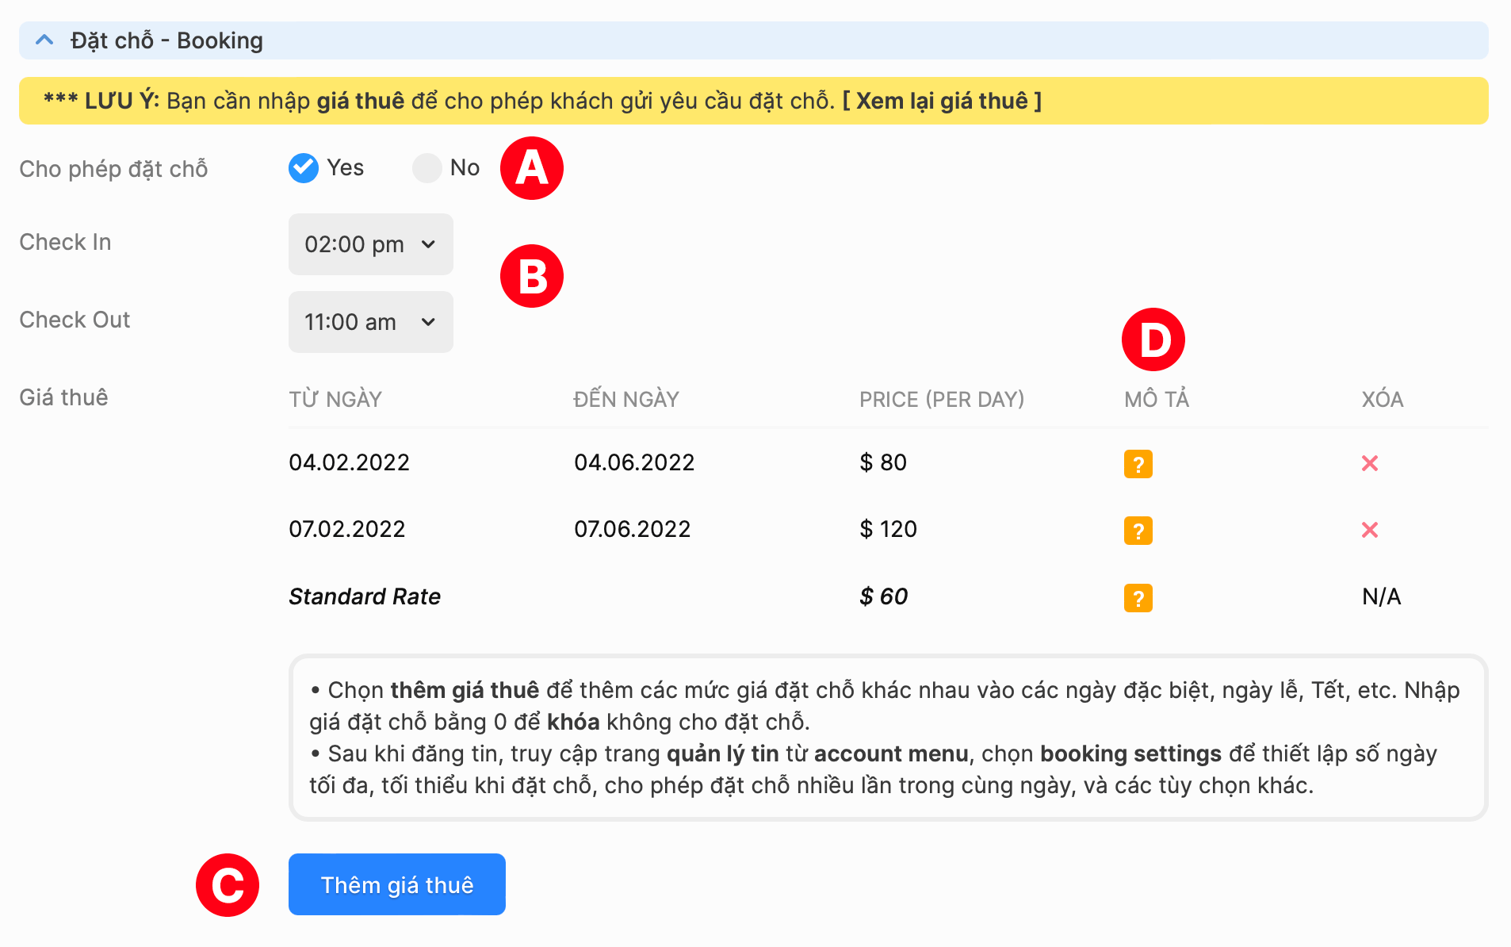Collapse the Đặt chỗ - Booking section

coord(45,40)
